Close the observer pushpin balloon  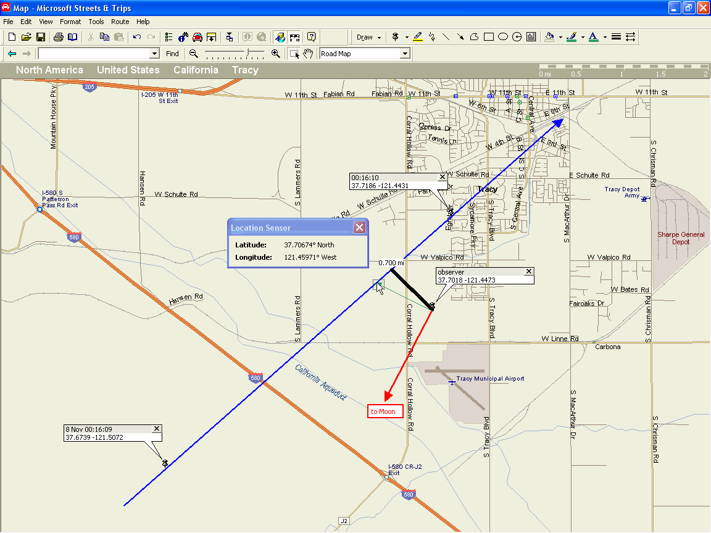point(528,271)
